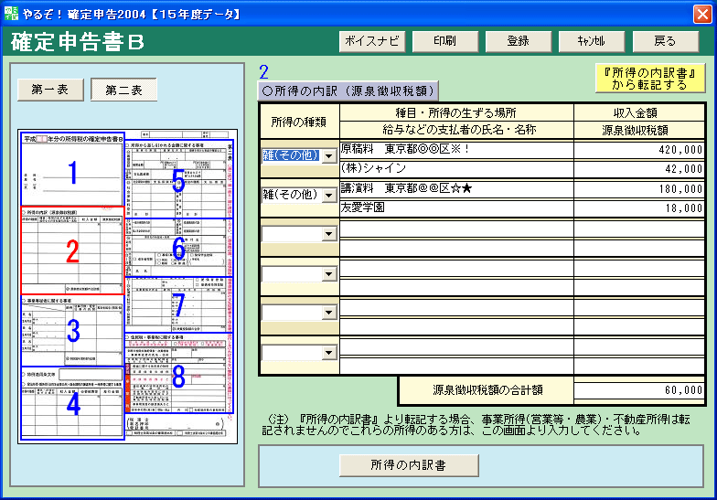Select form section 8 on the preview
Screen dimensions: 717x500
pos(179,375)
